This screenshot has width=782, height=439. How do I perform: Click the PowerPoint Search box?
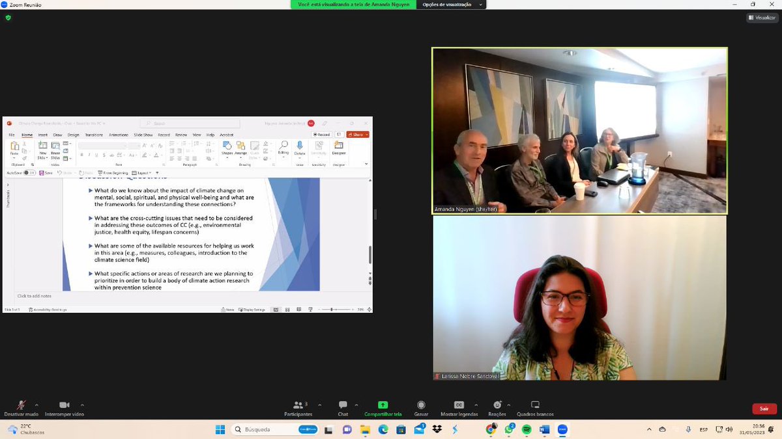click(190, 123)
